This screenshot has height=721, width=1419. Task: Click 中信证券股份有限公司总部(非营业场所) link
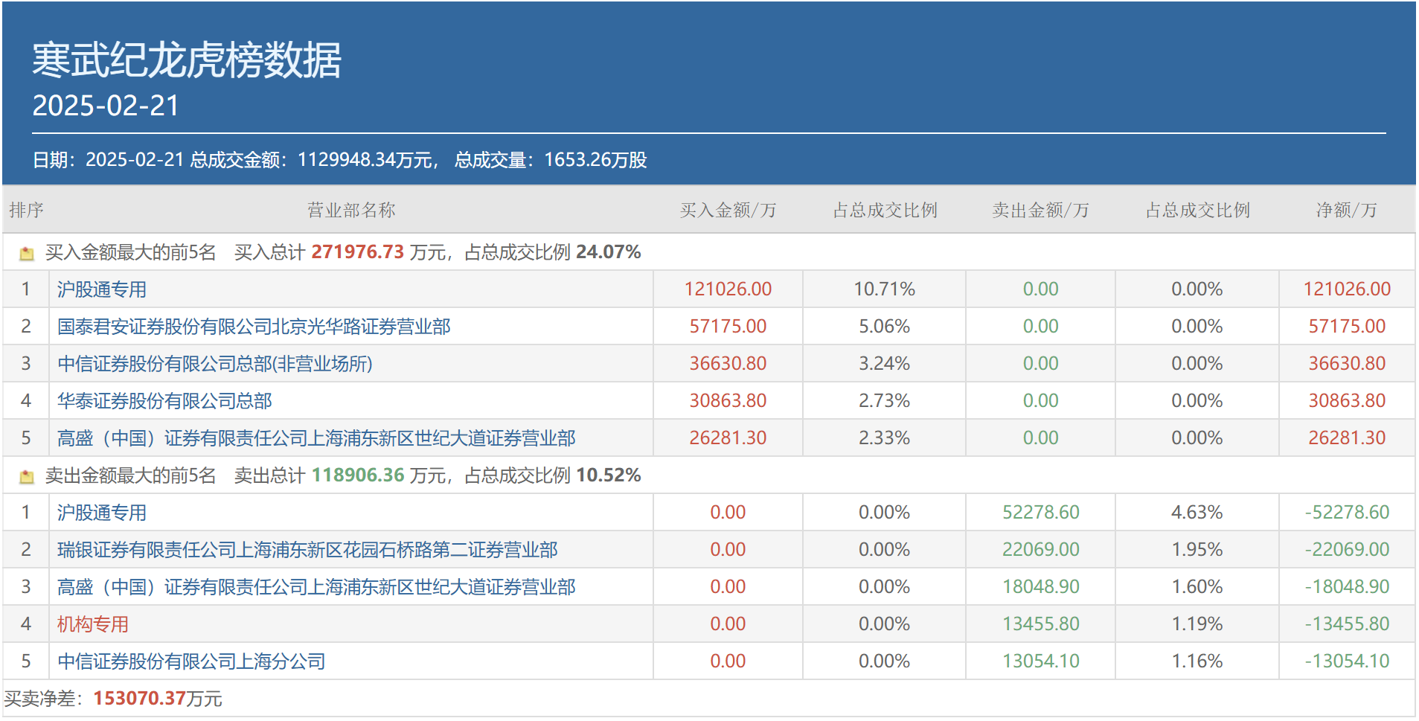coord(215,364)
